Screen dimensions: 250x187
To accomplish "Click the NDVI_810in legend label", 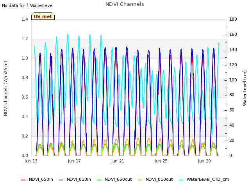I will coord(79,179).
